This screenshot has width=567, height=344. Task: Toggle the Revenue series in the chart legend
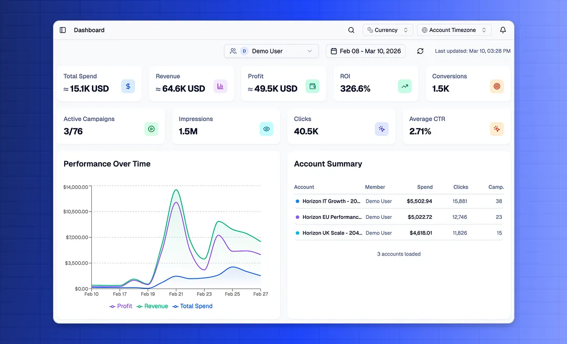152,306
